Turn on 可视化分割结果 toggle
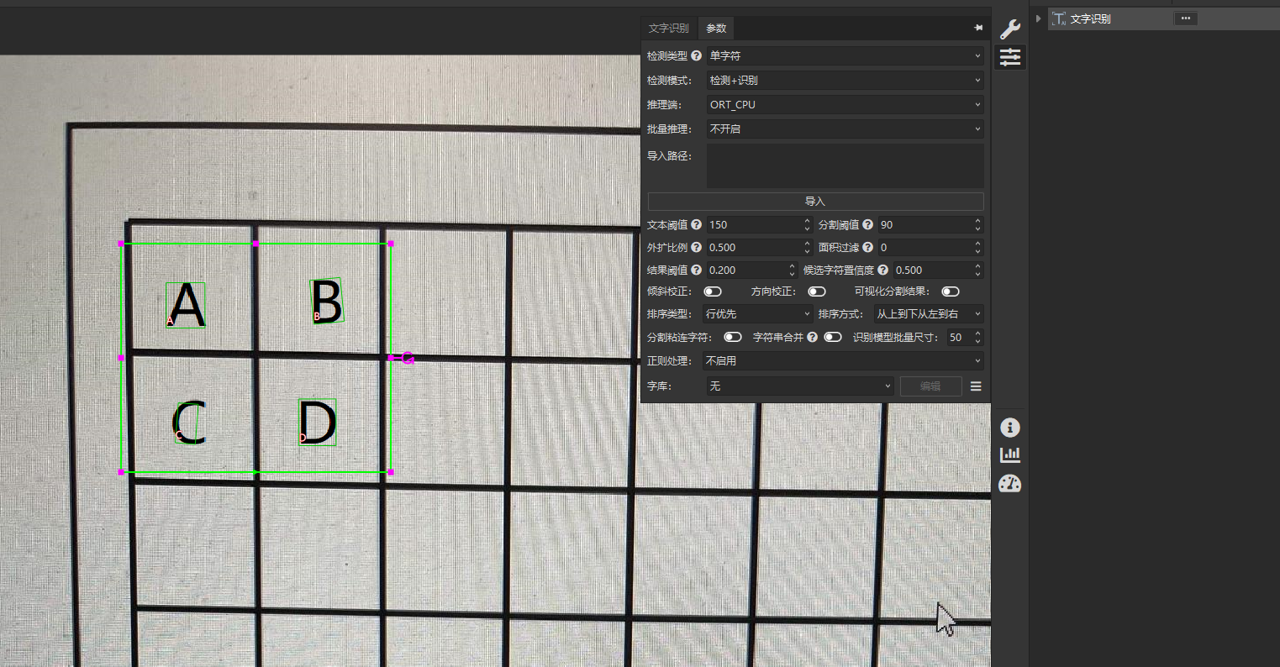1280x667 pixels. [951, 291]
